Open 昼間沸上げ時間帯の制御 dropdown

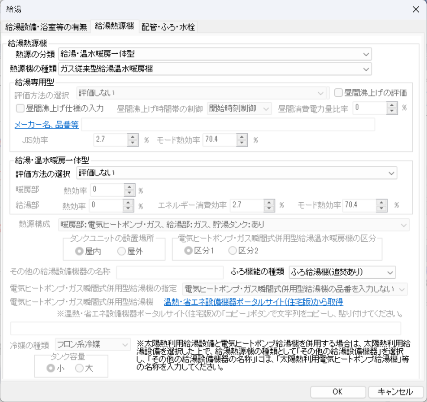pyautogui.click(x=239, y=108)
